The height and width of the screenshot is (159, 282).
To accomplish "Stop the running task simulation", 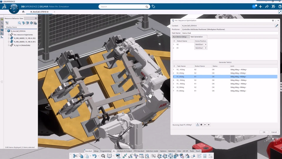I will point(201,125).
